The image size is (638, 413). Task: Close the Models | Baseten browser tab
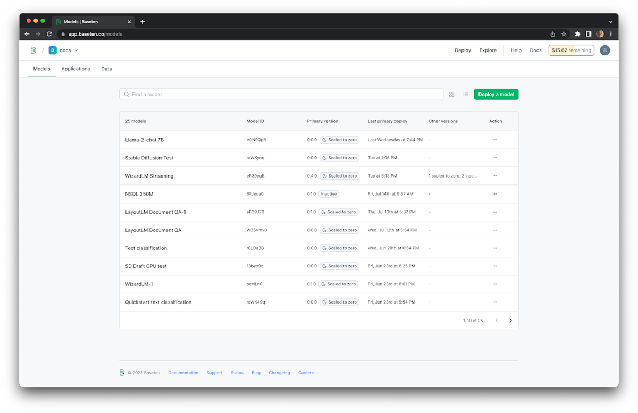click(x=129, y=22)
